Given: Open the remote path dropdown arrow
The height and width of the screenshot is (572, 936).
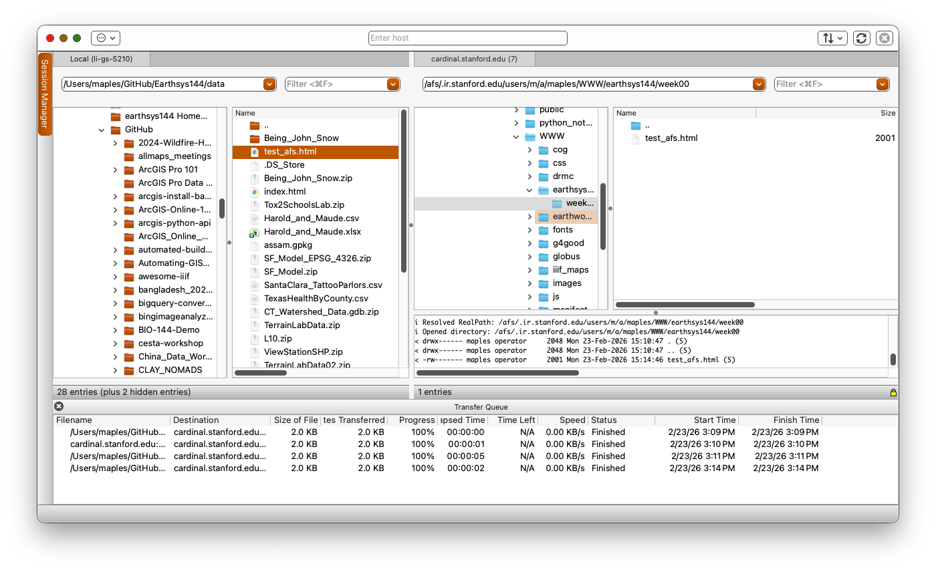Looking at the screenshot, I should click(x=757, y=84).
